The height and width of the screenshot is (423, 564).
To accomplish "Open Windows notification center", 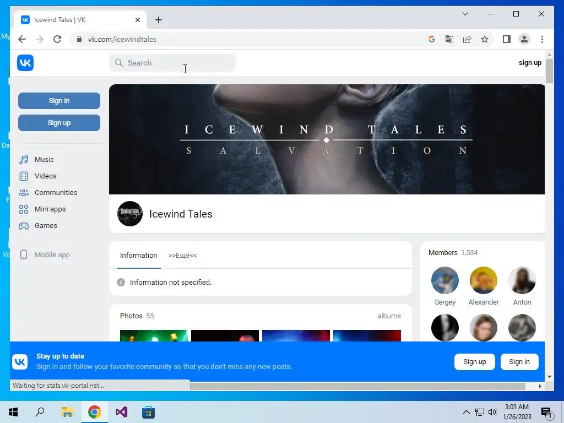I will click(546, 413).
